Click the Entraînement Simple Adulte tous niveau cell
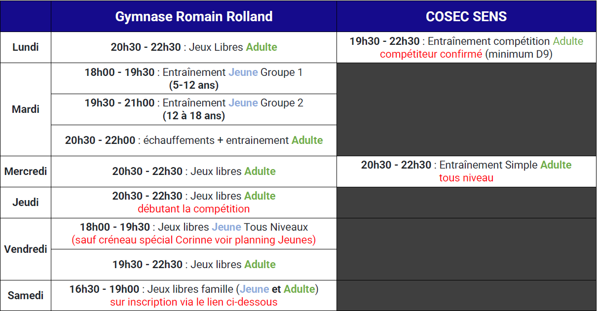This screenshot has height=311, width=597. coord(466,172)
